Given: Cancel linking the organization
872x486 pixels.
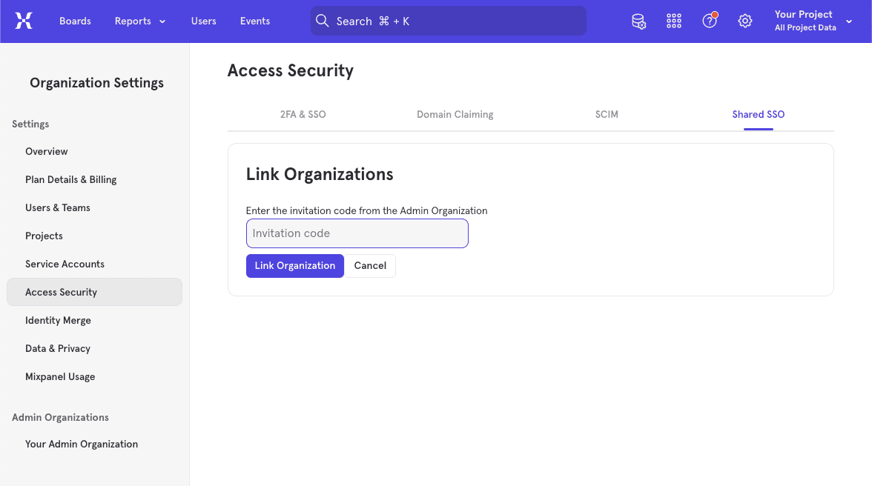Looking at the screenshot, I should (369, 265).
